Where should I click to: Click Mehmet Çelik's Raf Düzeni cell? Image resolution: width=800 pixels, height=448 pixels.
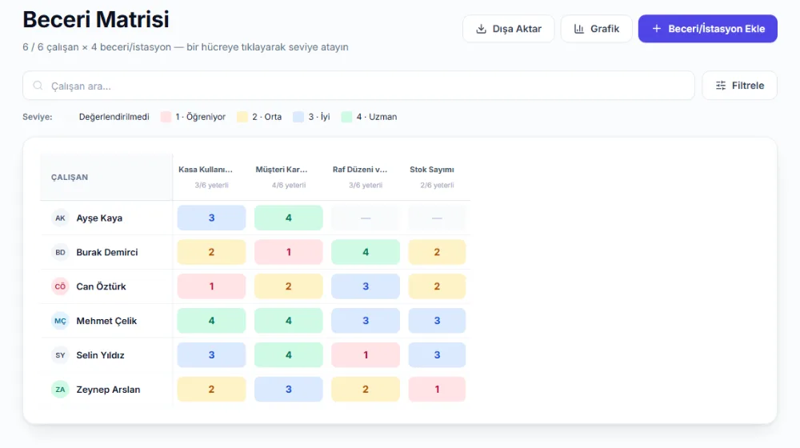pyautogui.click(x=366, y=321)
